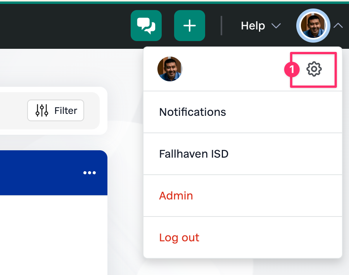Click the blue card header bar
Screen dimensions: 349x275
(39, 173)
